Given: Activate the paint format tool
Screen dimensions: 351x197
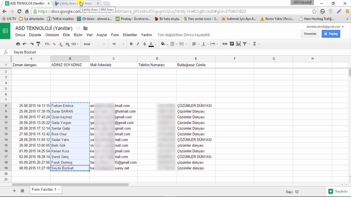Looking at the screenshot, I should 38,44.
